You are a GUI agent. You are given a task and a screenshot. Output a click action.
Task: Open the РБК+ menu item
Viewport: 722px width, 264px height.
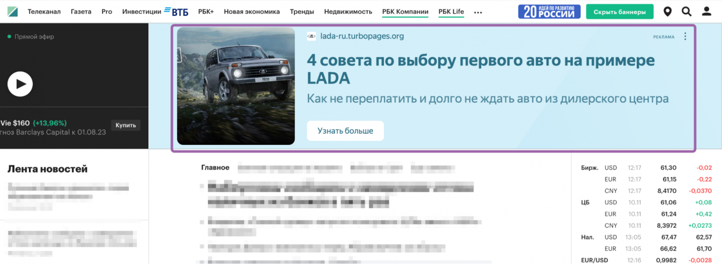[x=206, y=12]
